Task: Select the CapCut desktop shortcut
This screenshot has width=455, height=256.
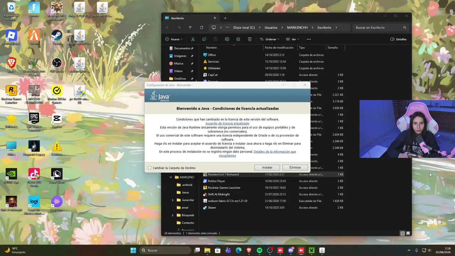Action: click(57, 121)
